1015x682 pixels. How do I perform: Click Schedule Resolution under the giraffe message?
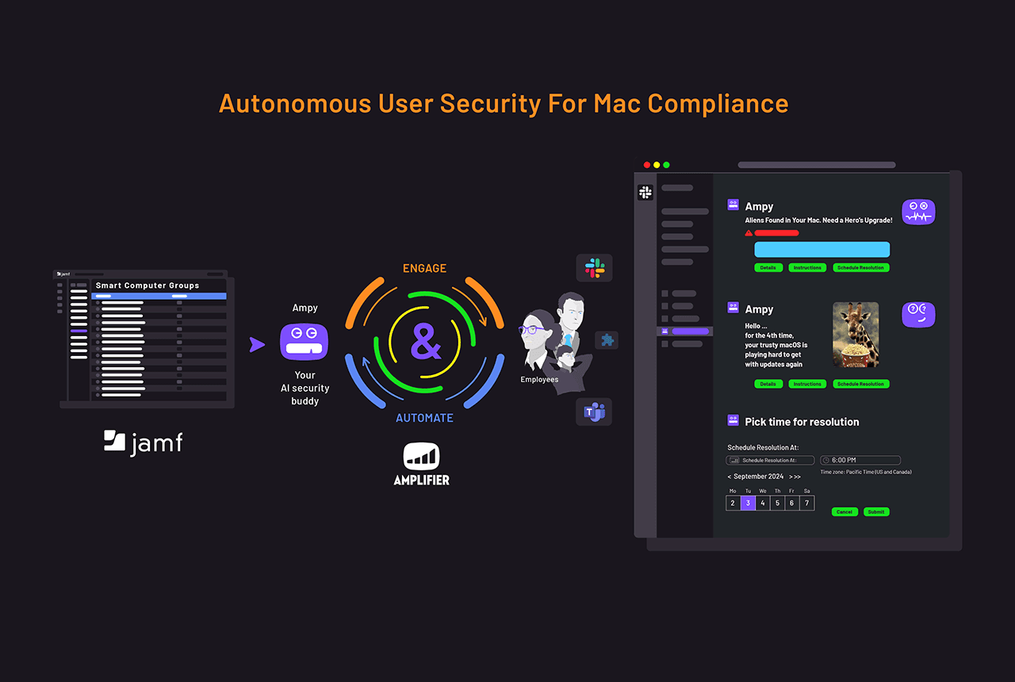pyautogui.click(x=860, y=384)
